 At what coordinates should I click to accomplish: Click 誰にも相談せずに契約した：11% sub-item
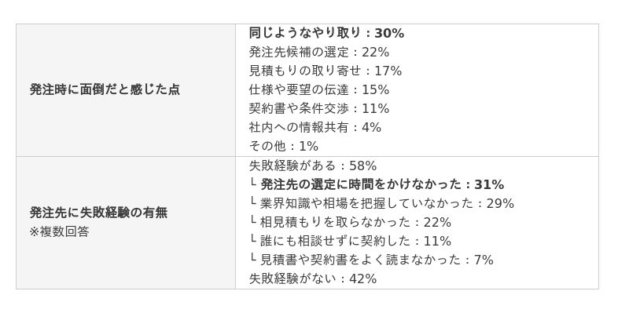356,241
